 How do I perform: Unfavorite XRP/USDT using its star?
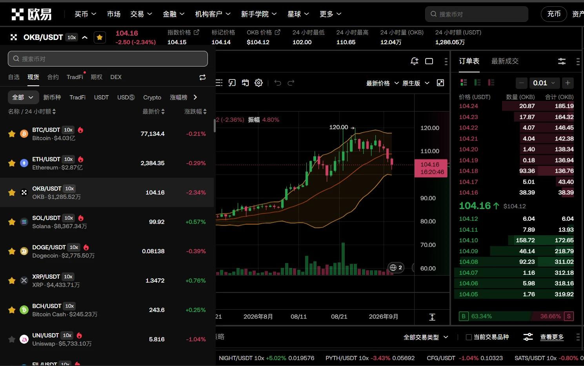[12, 281]
